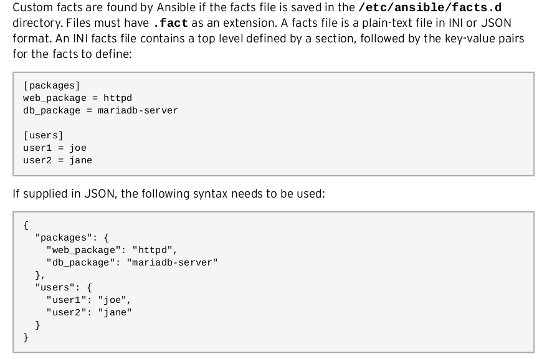Click the /etc/ansible/facts.d path text
Screen dimensions: 542x359
coord(430,8)
